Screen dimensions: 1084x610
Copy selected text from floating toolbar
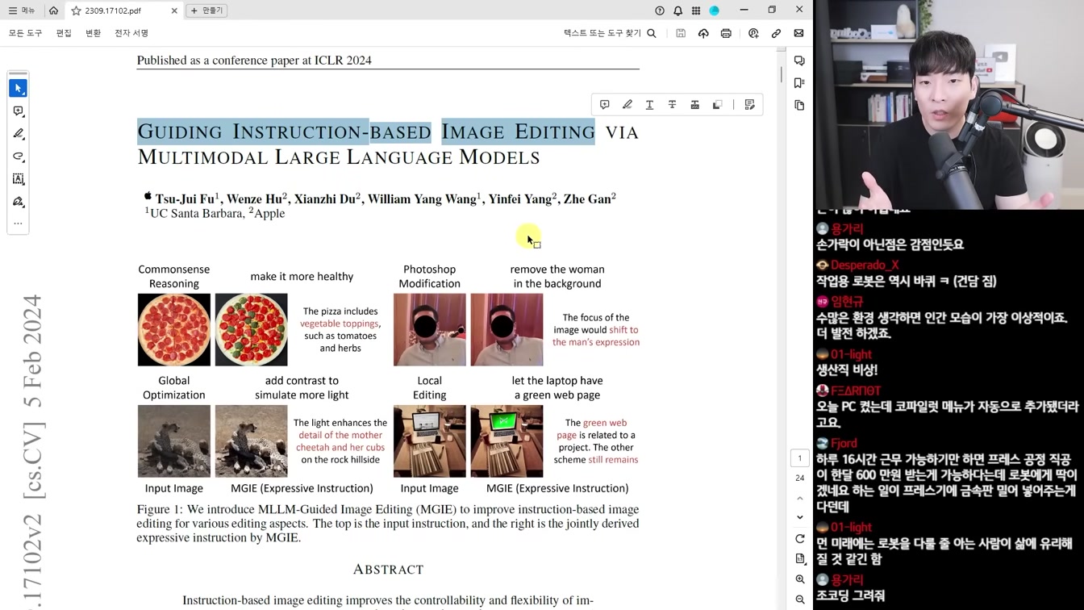click(717, 105)
